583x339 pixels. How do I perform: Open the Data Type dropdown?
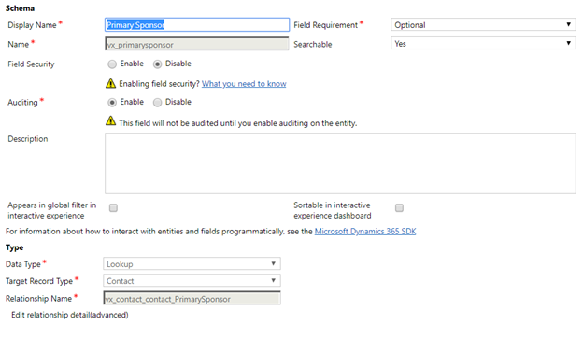pyautogui.click(x=192, y=264)
